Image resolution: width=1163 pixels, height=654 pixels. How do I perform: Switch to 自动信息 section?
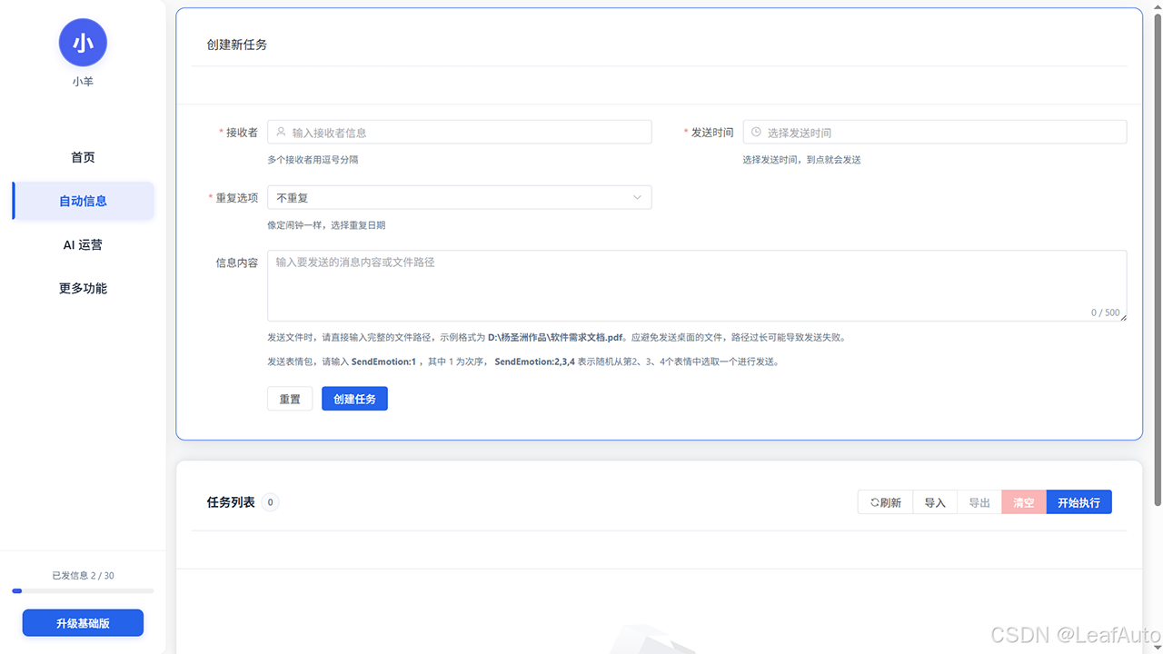[83, 200]
